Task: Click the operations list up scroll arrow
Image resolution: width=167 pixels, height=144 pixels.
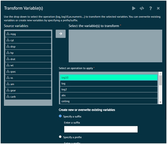Action: click(160, 74)
